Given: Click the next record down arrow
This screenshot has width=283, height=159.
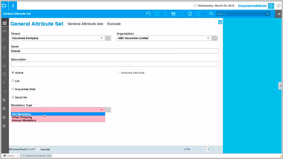Looking at the screenshot, I should pos(208,22).
